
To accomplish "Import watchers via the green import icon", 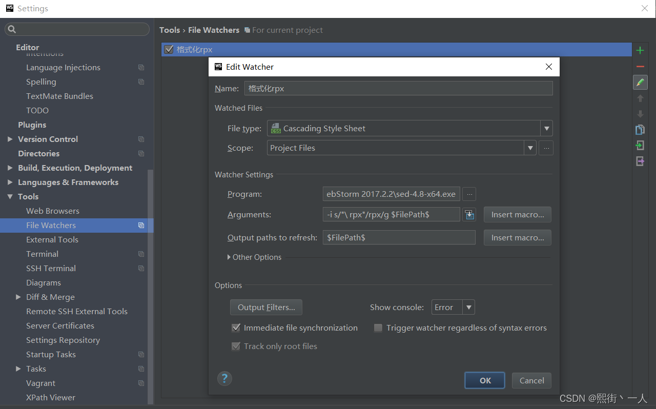I will pos(640,146).
